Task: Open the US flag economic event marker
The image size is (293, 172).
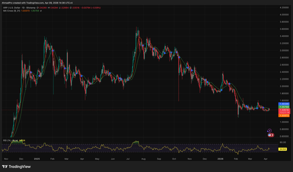Action: pos(270,135)
